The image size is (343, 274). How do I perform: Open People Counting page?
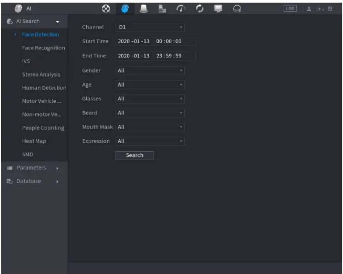(43, 128)
